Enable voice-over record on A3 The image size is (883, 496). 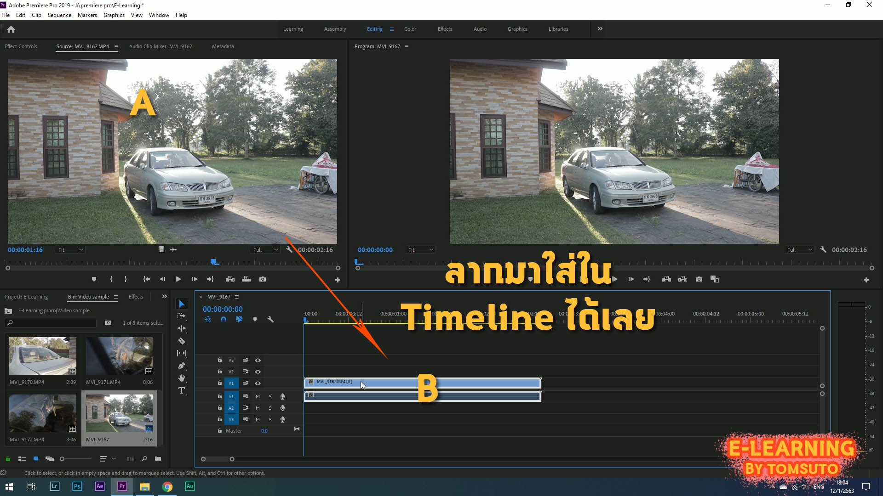(x=282, y=419)
